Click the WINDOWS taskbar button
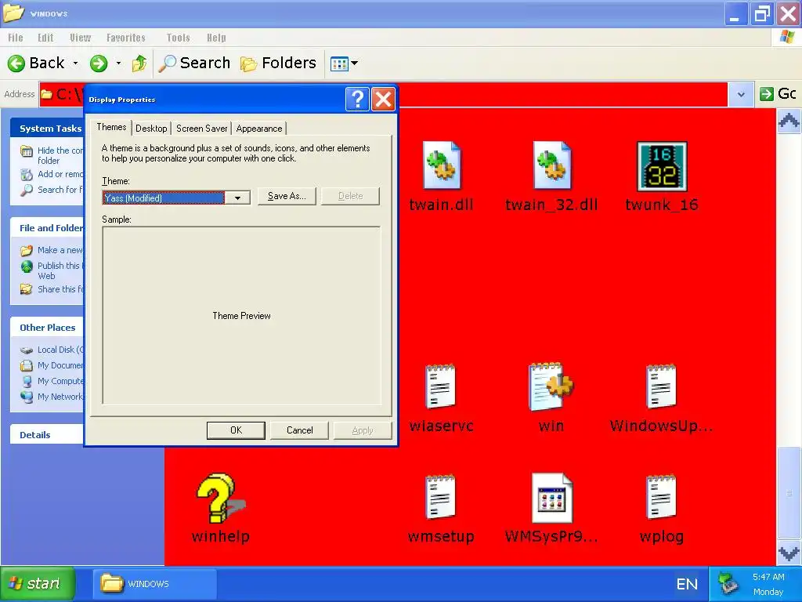Screen dimensions: 802x602 pyautogui.click(x=154, y=583)
